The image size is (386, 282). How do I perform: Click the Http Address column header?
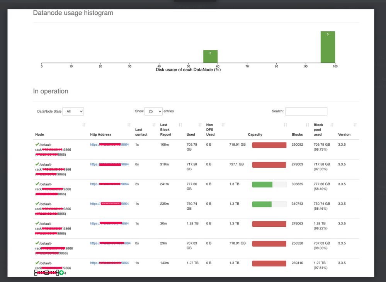(x=101, y=134)
